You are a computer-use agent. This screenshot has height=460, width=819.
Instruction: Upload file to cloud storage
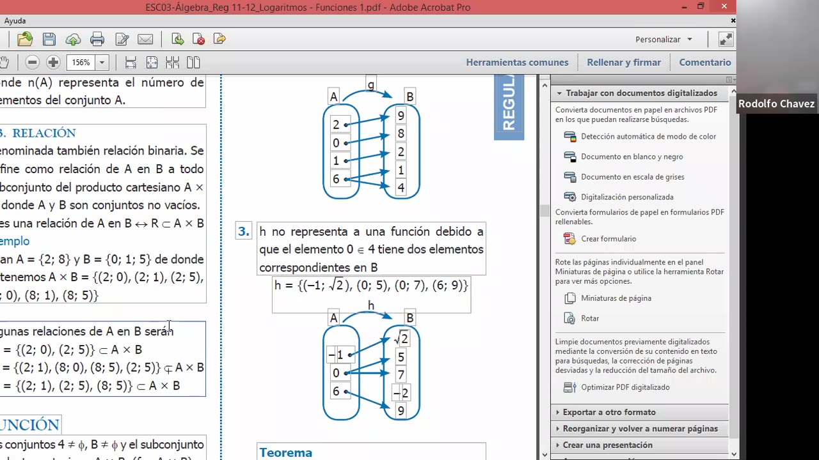(x=73, y=40)
